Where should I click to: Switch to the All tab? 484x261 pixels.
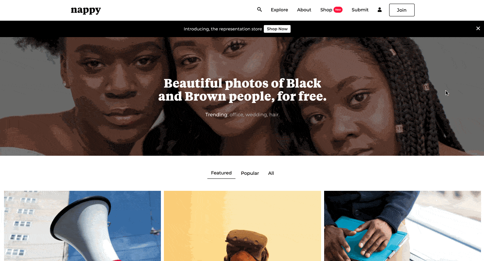(271, 173)
